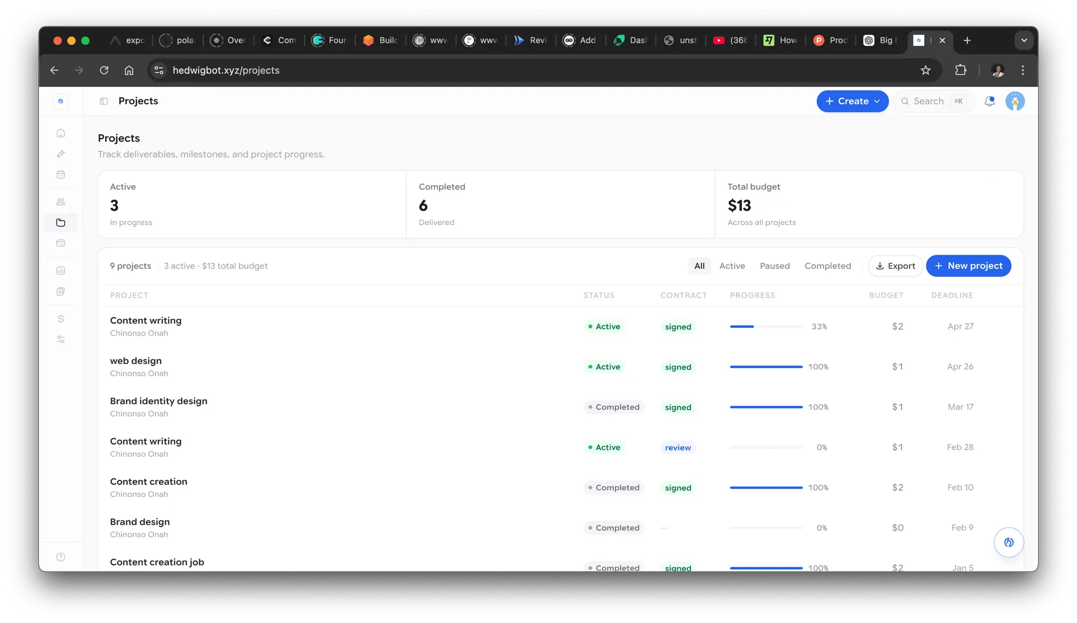
Task: Open the clients people icon in the sidebar
Action: (x=61, y=202)
